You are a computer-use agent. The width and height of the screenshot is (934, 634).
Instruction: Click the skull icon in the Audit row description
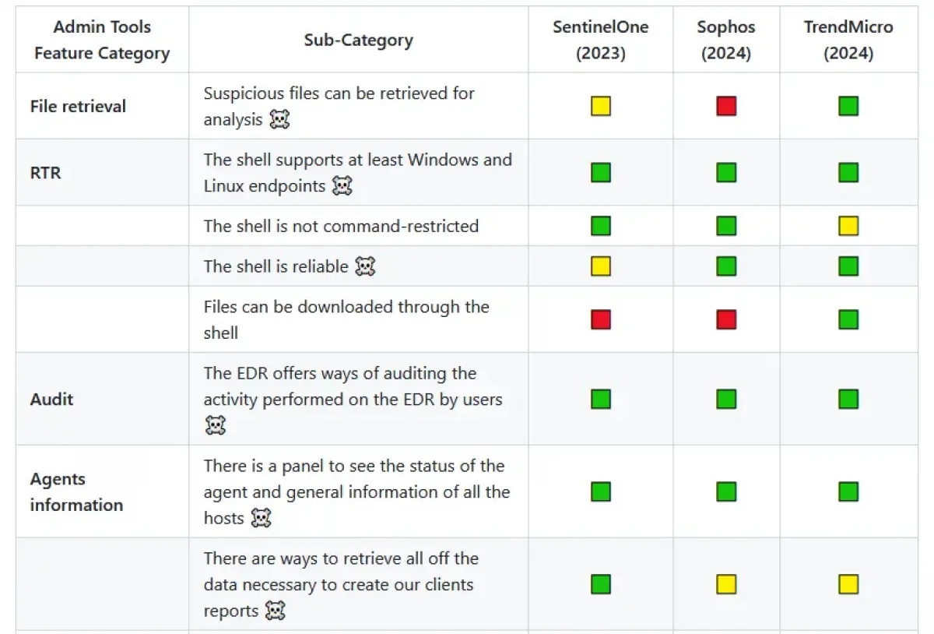pos(215,425)
